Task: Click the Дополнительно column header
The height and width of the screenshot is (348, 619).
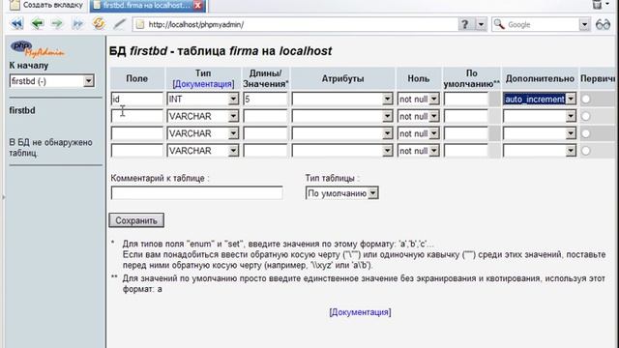Action: 540,78
